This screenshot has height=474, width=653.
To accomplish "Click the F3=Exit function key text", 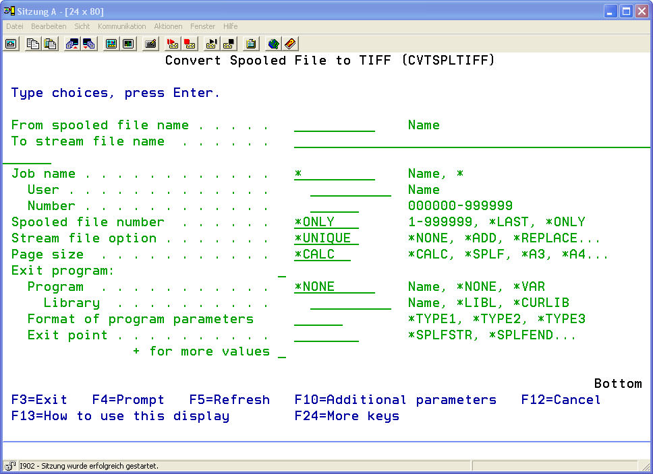I will (39, 400).
